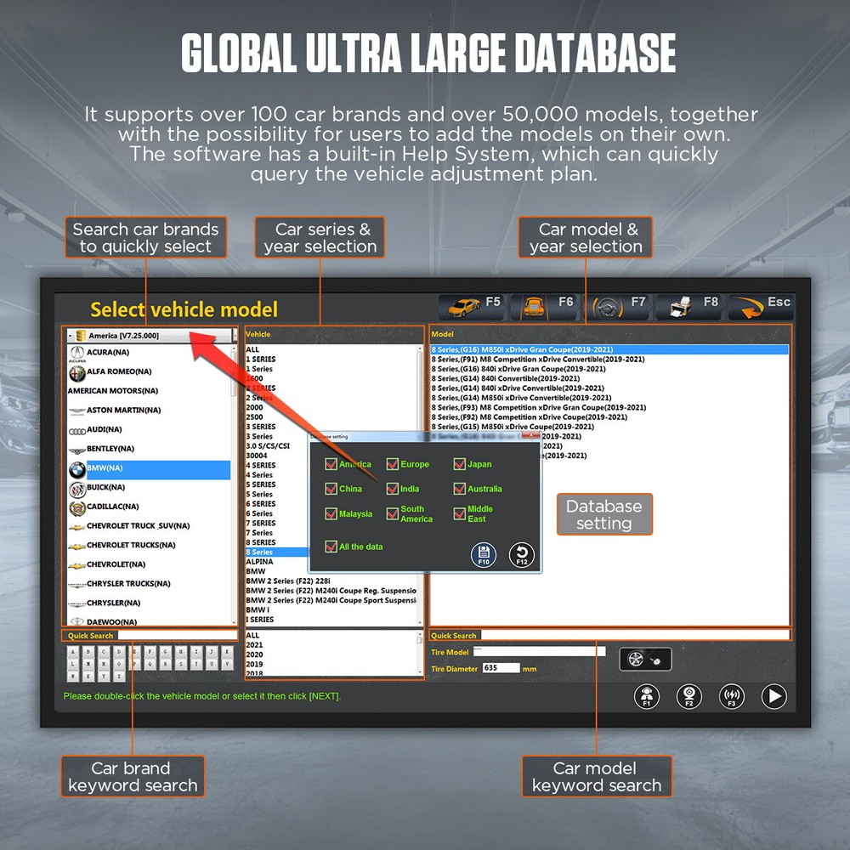Click the F2 circular button
Screen dimensions: 850x850
point(688,697)
